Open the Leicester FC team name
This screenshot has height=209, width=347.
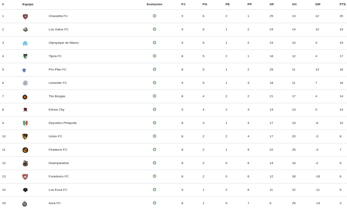click(58, 83)
